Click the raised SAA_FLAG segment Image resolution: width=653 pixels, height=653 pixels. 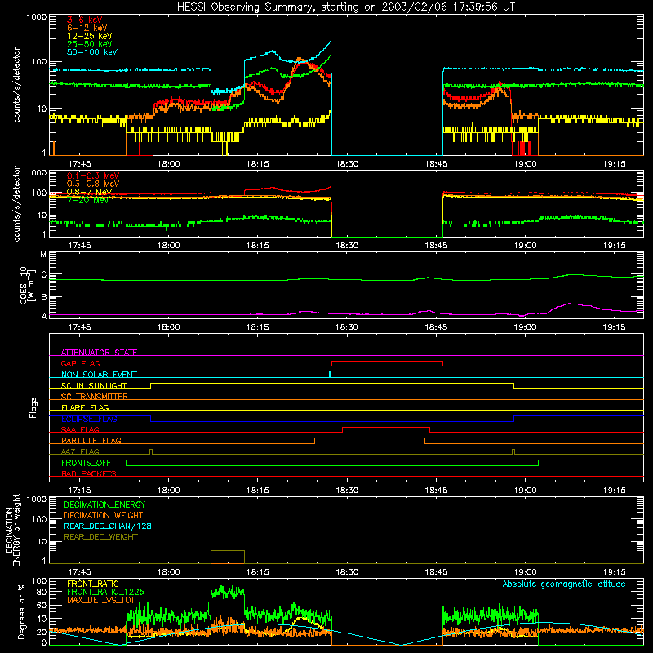coord(385,427)
